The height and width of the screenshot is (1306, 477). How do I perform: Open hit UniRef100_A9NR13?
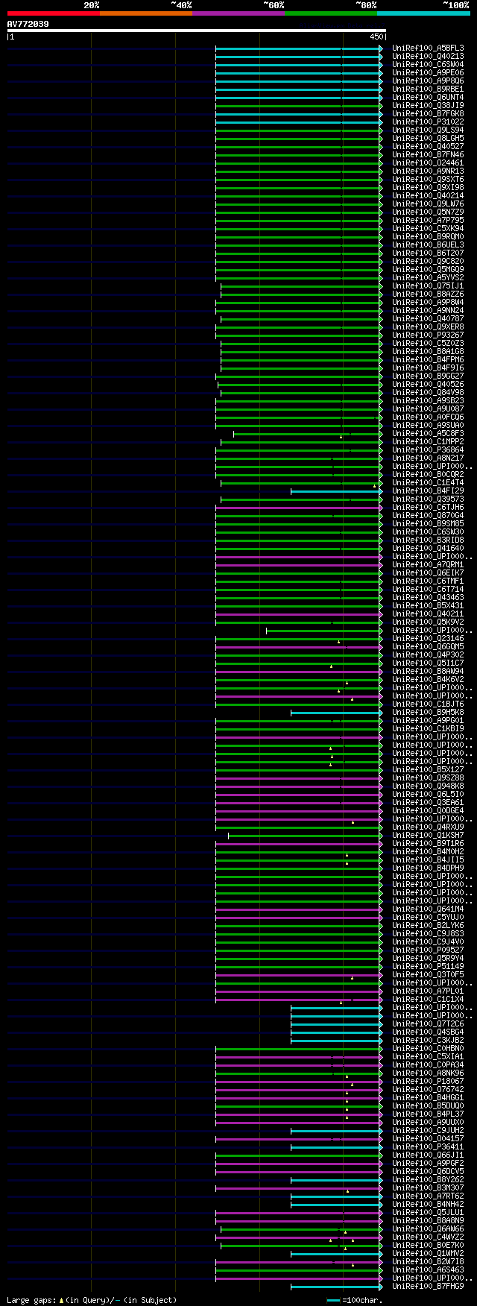coord(428,171)
